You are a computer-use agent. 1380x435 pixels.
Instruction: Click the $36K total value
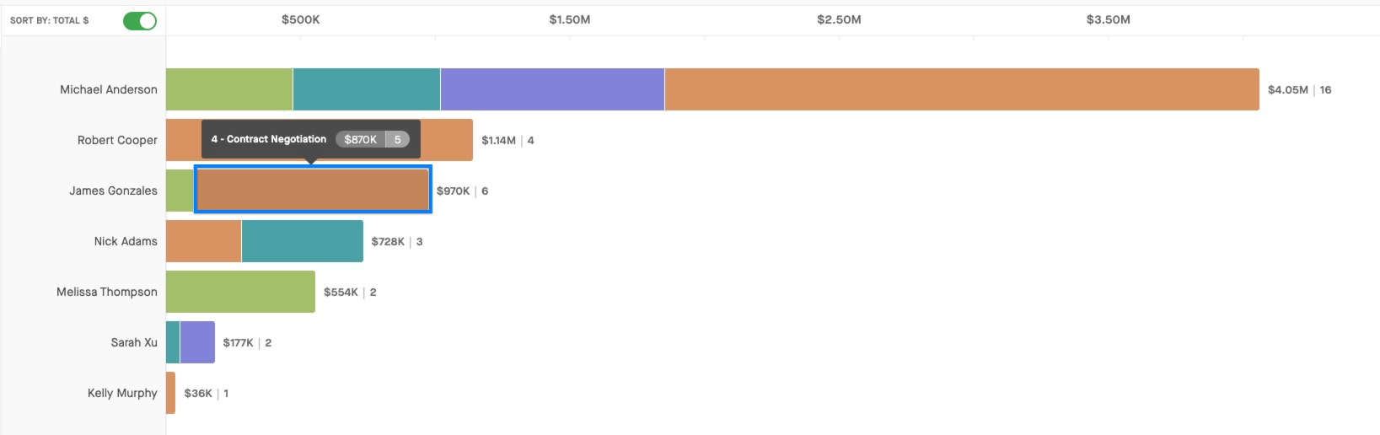(198, 393)
